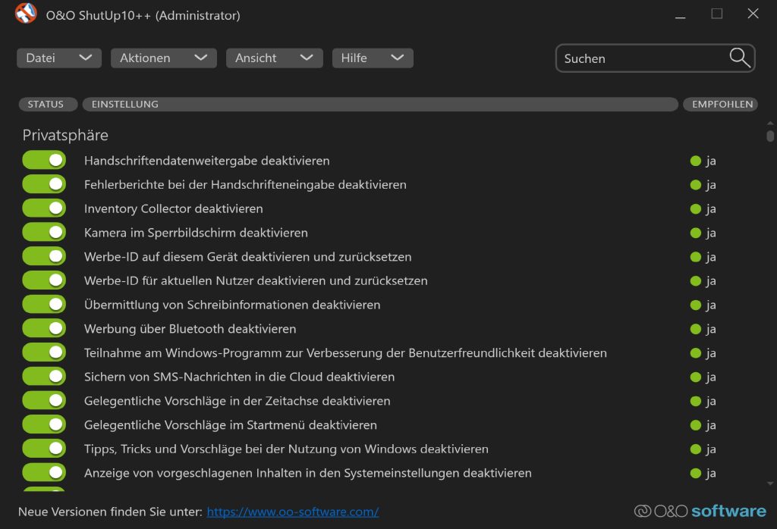Toggle Teilnahme am Windows-Programm switch
The image size is (777, 529).
44,352
